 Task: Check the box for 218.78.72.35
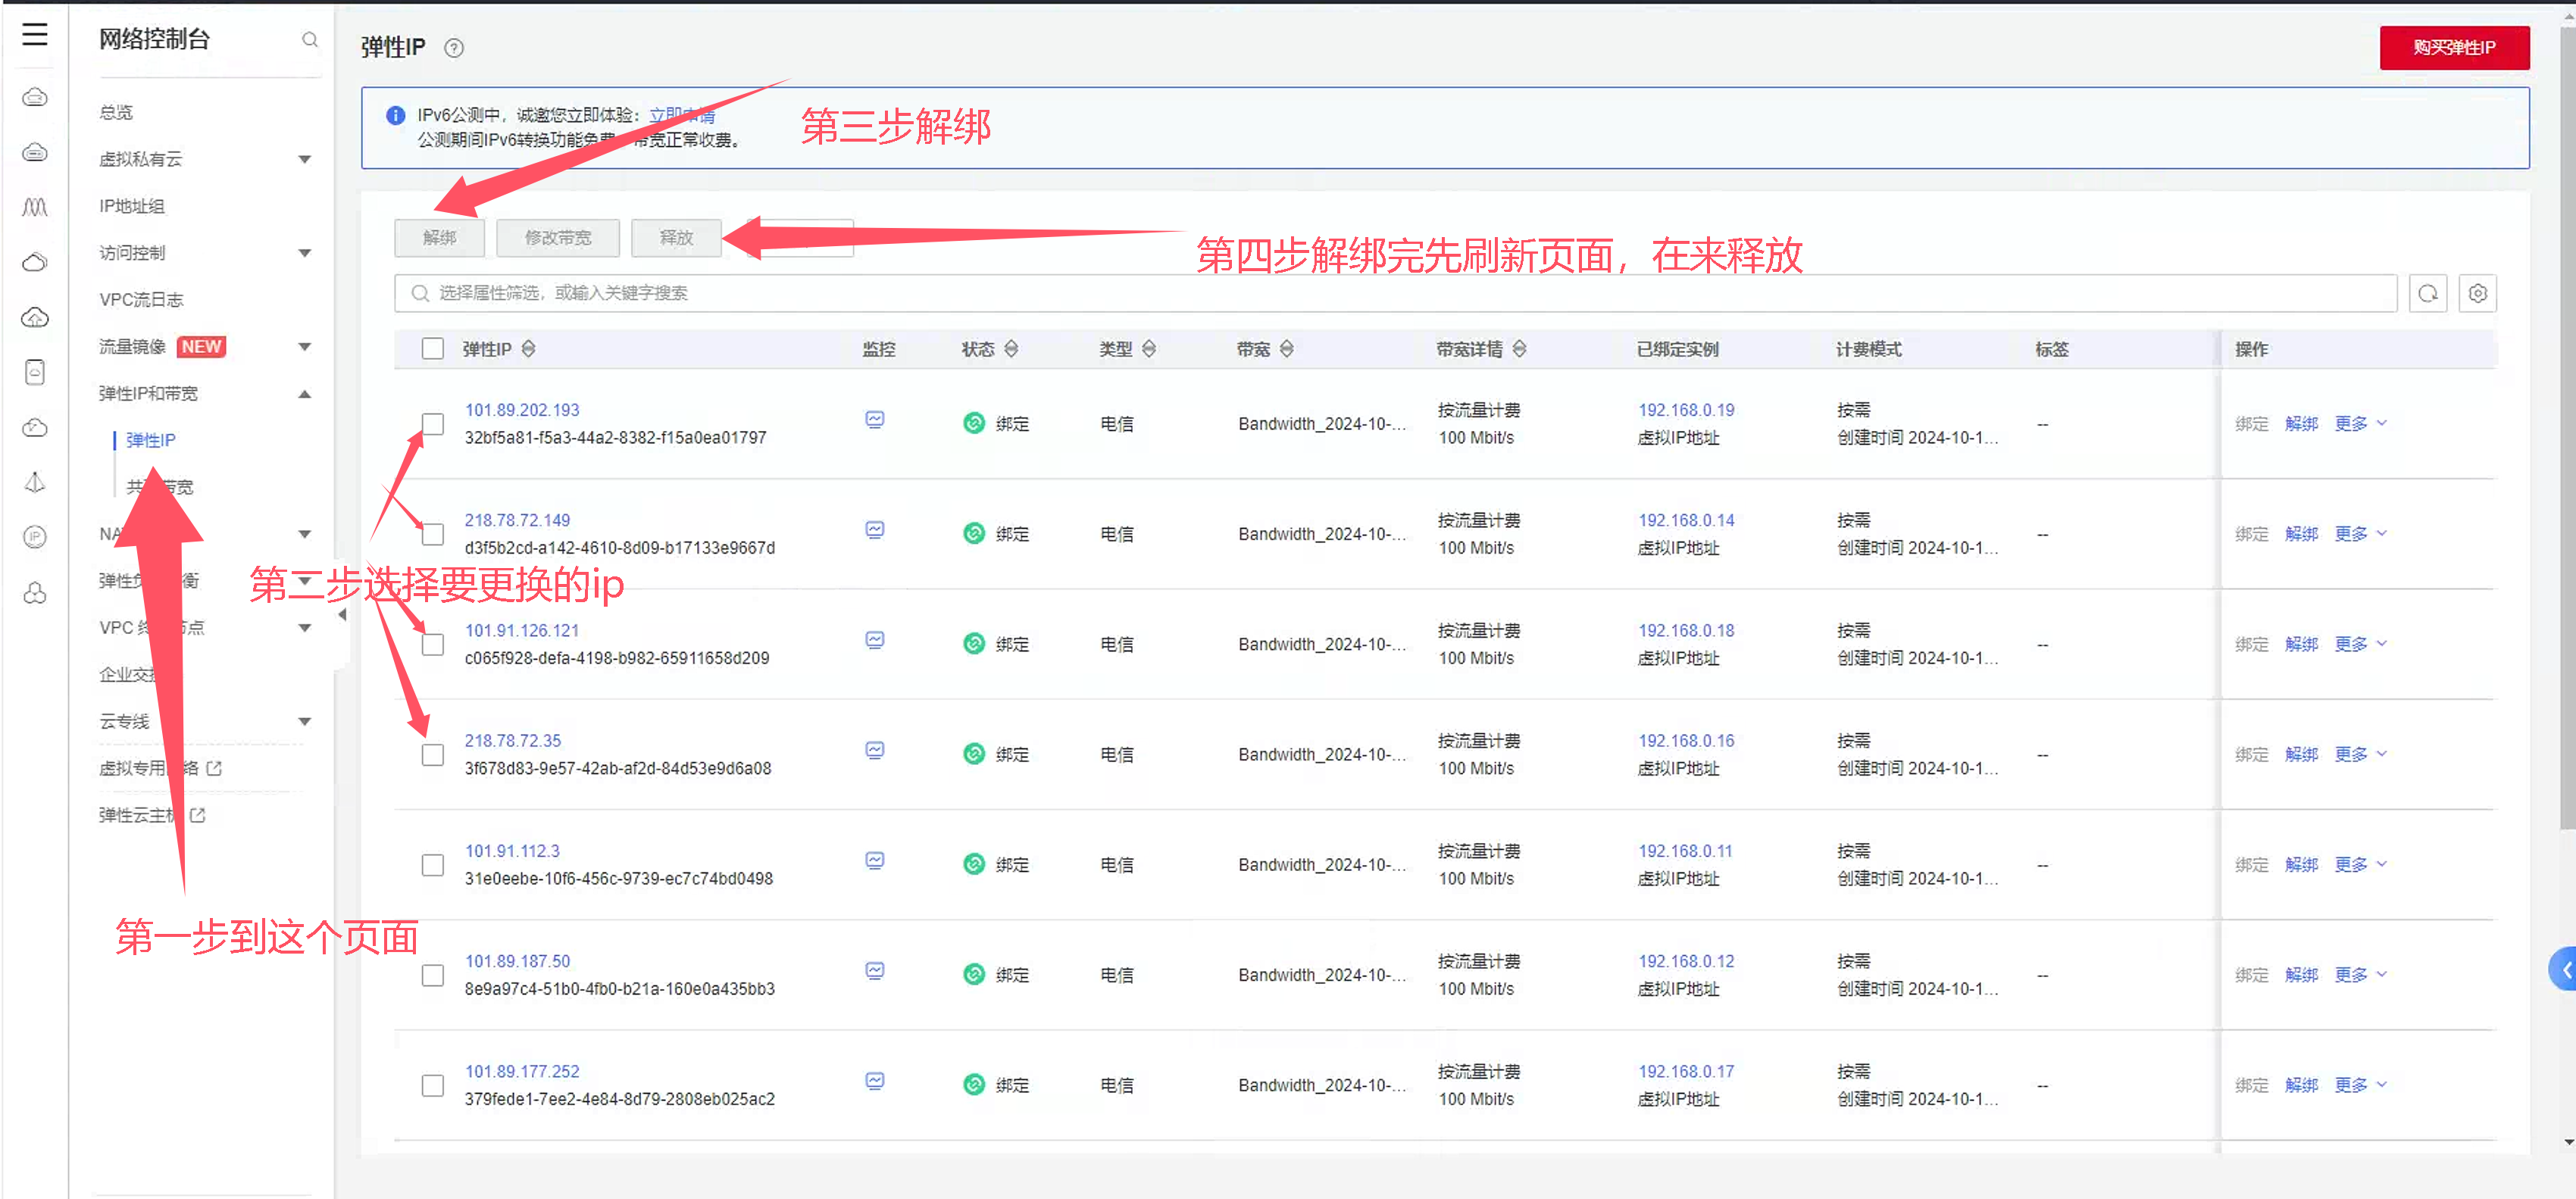pos(433,755)
